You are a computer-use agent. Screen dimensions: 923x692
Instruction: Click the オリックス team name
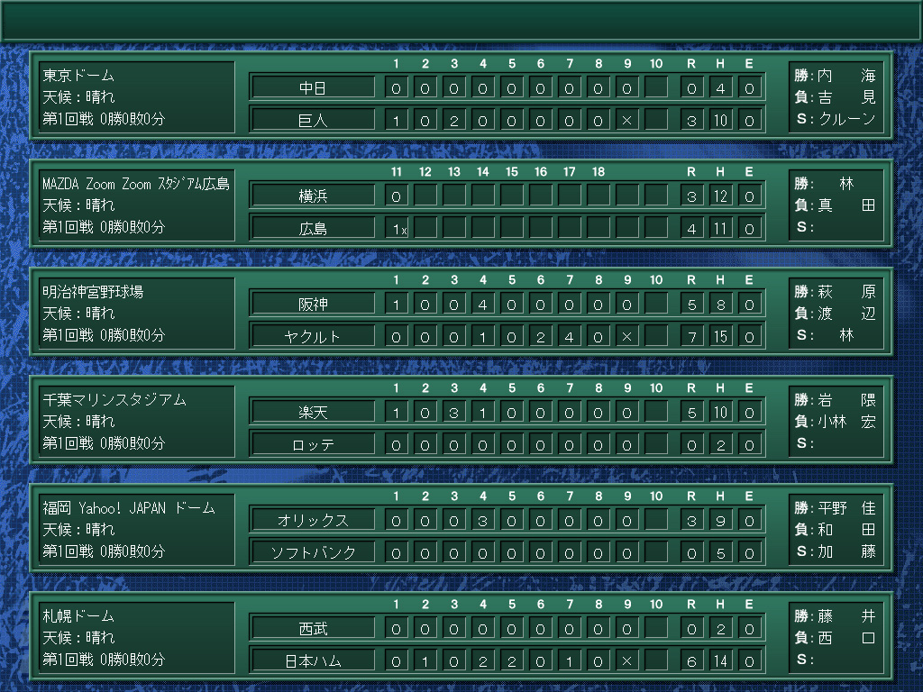click(x=313, y=521)
